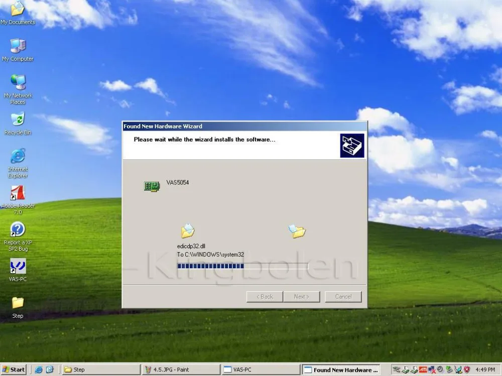Image resolution: width=502 pixels, height=376 pixels.
Task: Click the Start button
Action: [x=14, y=369]
